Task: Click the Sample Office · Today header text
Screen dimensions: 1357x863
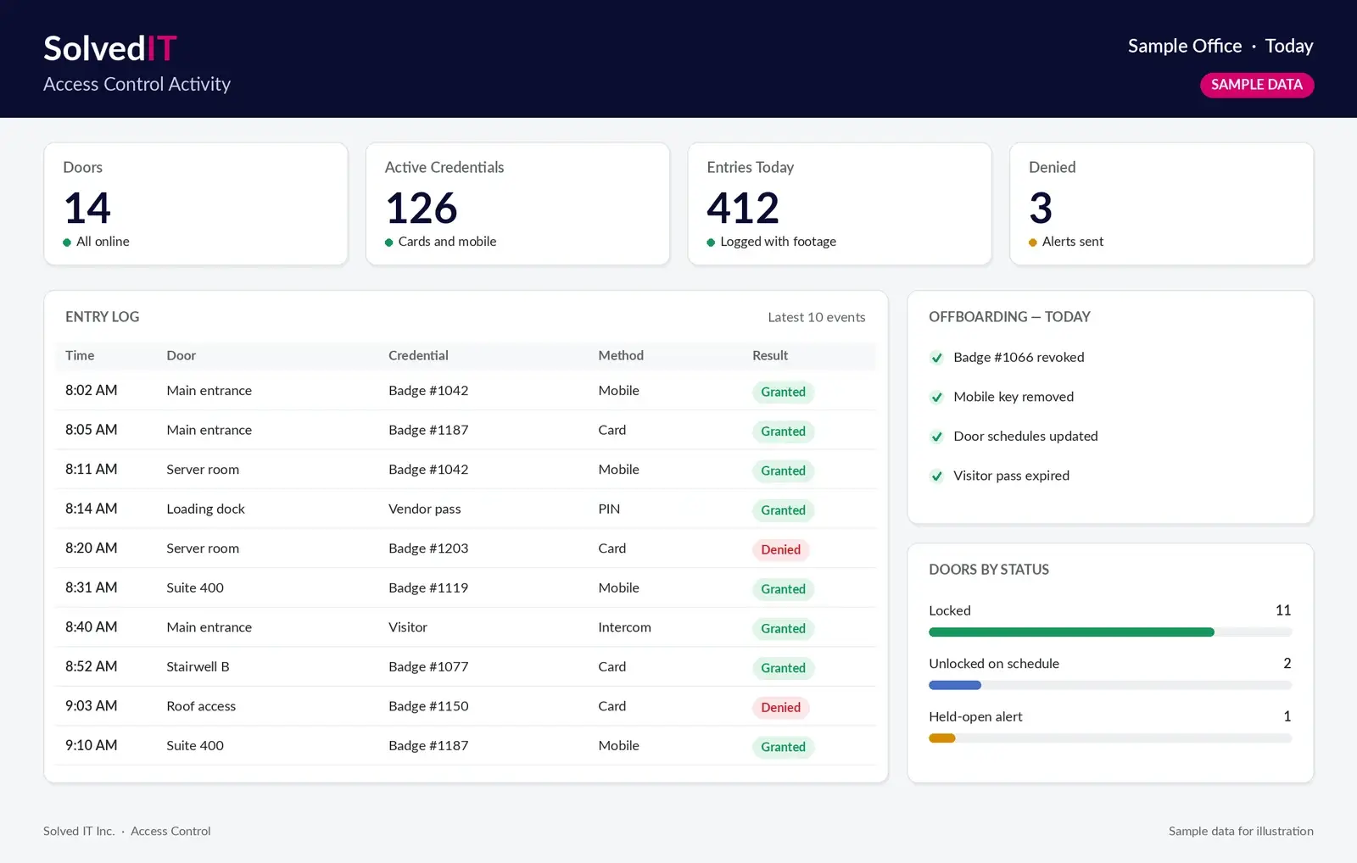Action: (x=1220, y=47)
